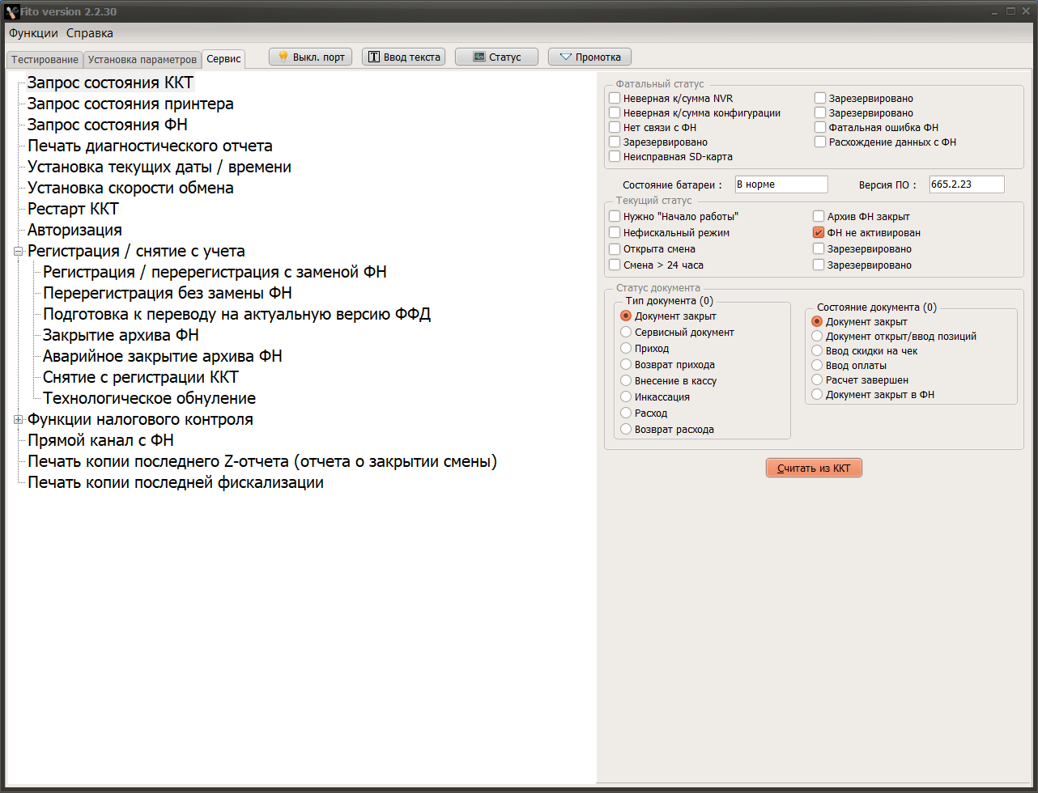
Task: Click the 'Считать из ККТ' button
Action: click(814, 468)
